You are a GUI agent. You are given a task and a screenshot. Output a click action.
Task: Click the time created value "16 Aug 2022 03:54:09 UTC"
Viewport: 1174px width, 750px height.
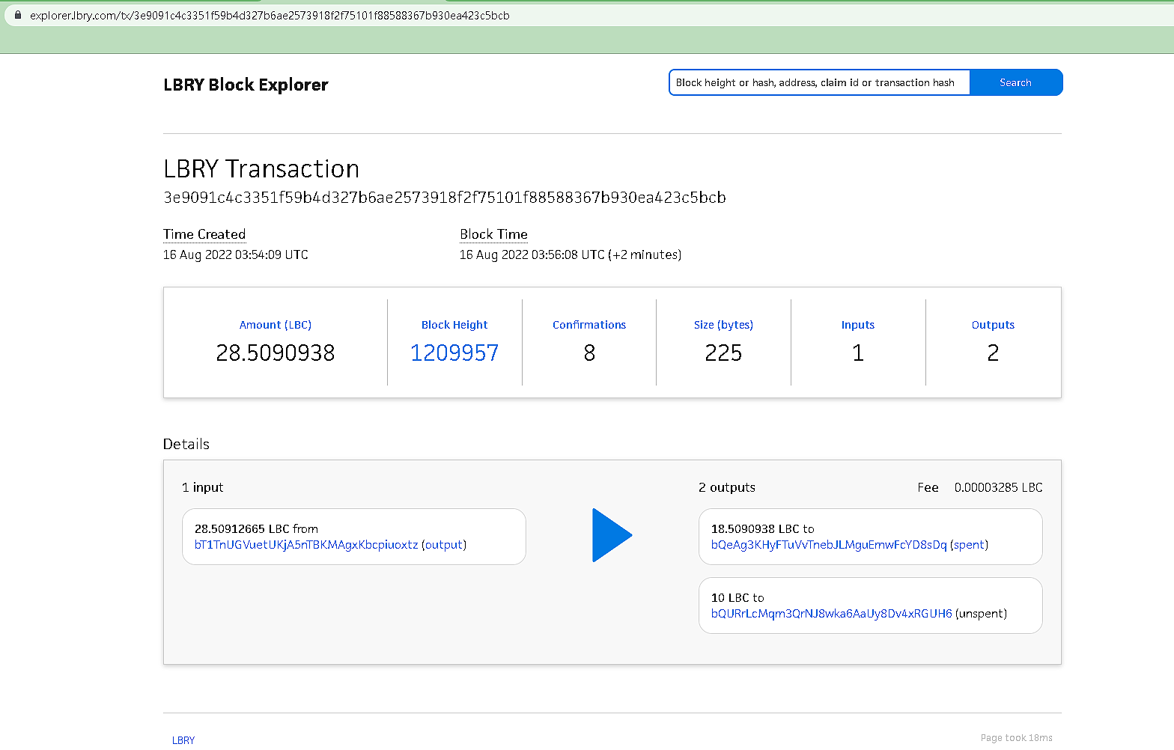[x=236, y=255]
